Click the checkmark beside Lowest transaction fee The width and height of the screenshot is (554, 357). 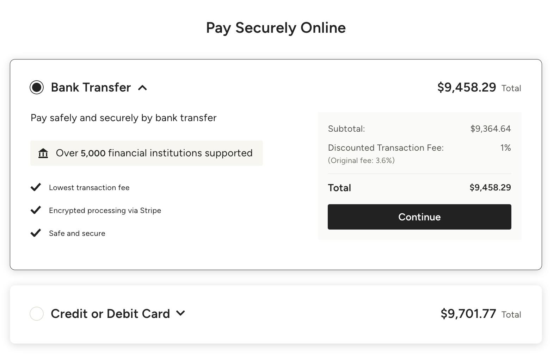click(36, 187)
